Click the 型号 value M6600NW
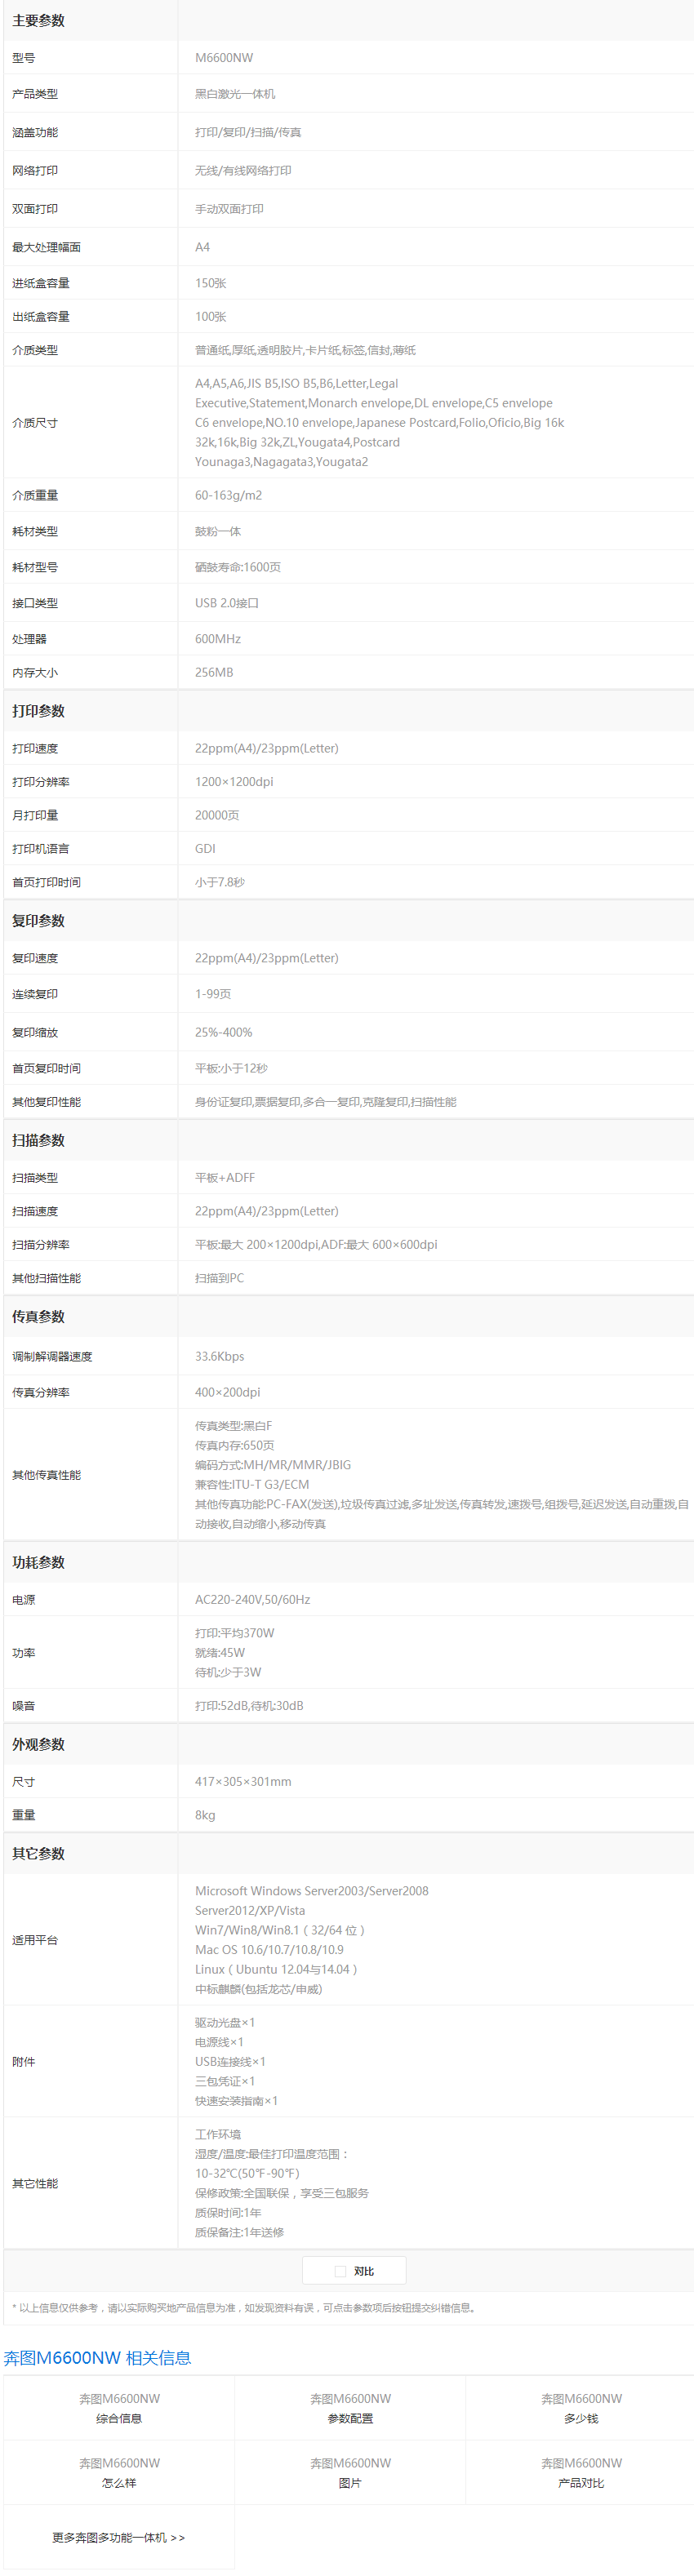Image resolution: width=694 pixels, height=2576 pixels. (x=224, y=58)
